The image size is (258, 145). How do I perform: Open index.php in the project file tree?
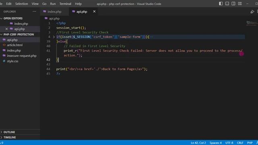pyautogui.click(x=14, y=50)
